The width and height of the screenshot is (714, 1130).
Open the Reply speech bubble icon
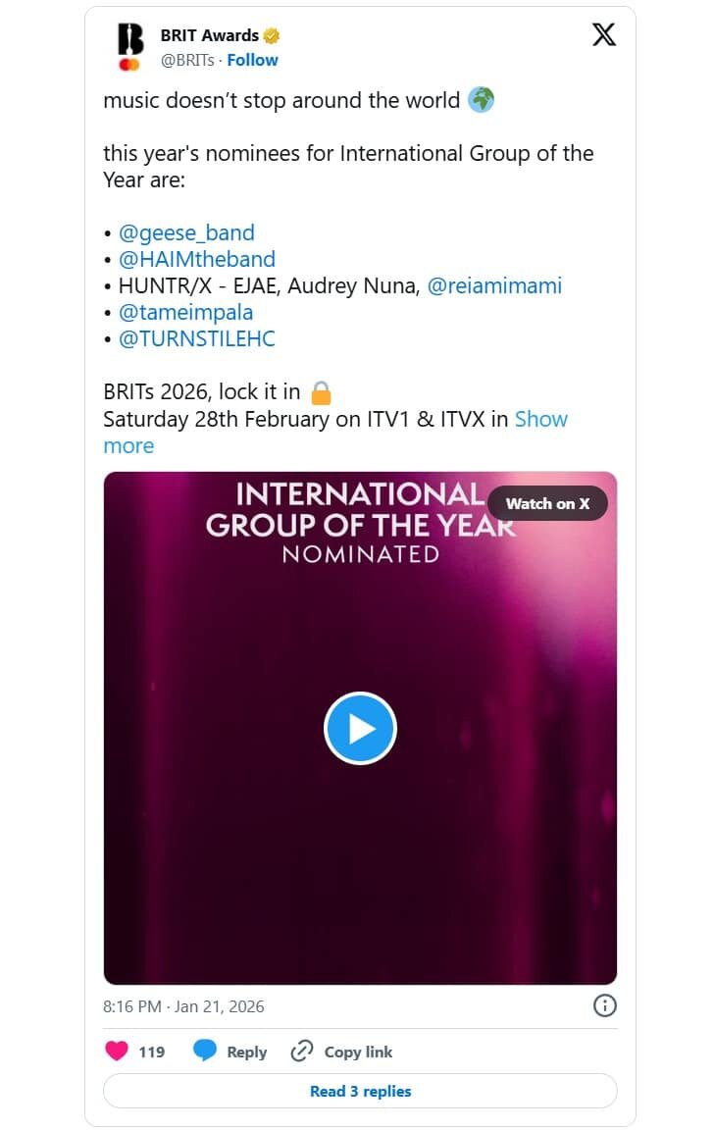click(x=205, y=1051)
